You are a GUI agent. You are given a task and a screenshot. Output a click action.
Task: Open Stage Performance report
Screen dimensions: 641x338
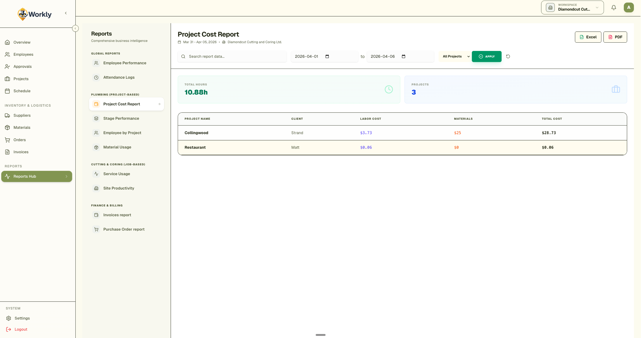tap(121, 119)
